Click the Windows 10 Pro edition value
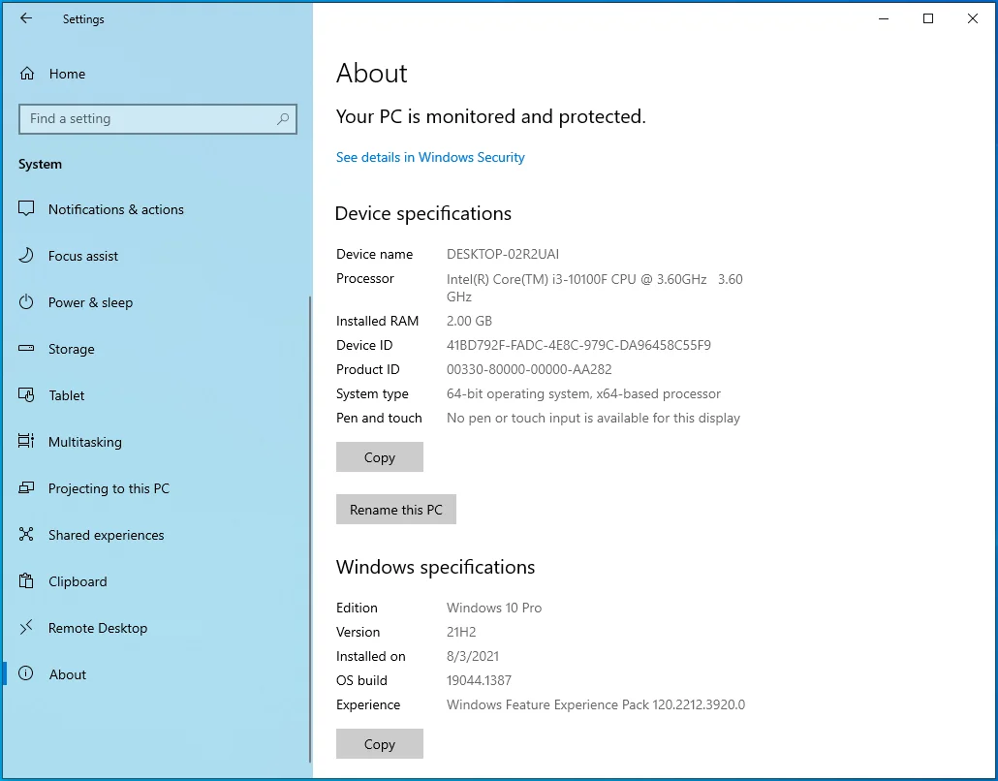The image size is (998, 781). 494,608
